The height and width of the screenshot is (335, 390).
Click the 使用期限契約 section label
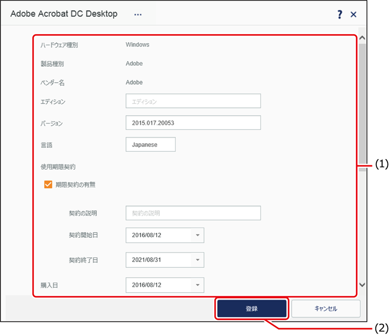58,167
